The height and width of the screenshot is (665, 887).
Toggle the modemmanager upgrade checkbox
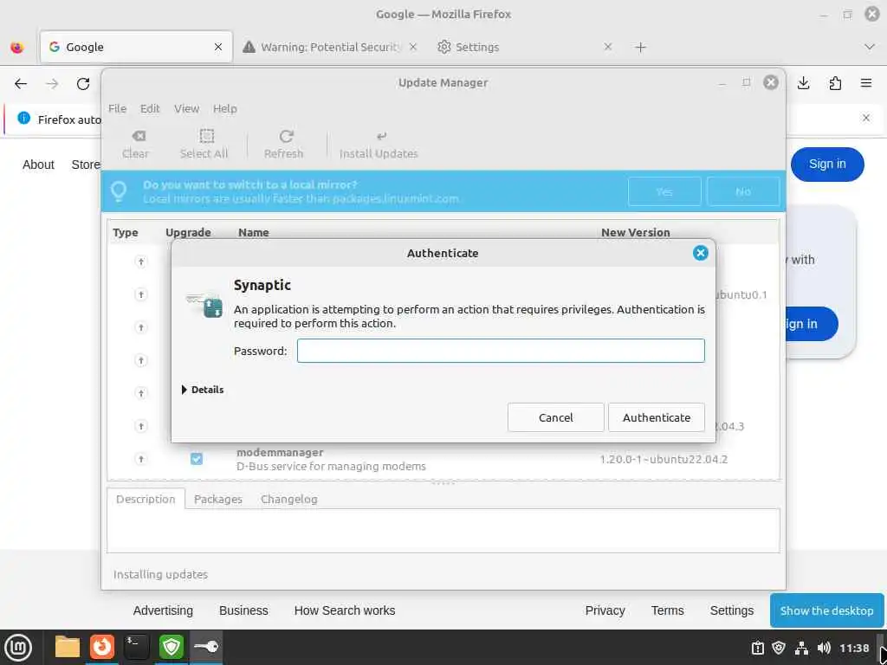point(197,459)
